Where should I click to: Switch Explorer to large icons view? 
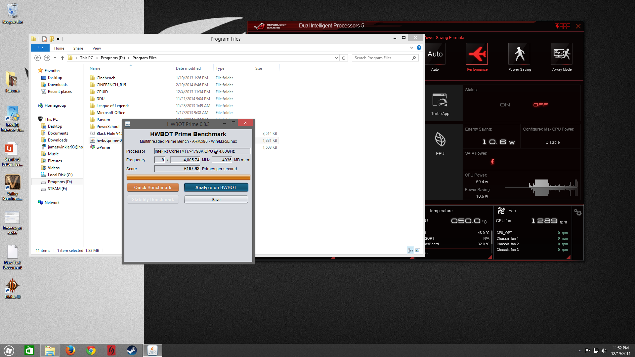click(418, 251)
